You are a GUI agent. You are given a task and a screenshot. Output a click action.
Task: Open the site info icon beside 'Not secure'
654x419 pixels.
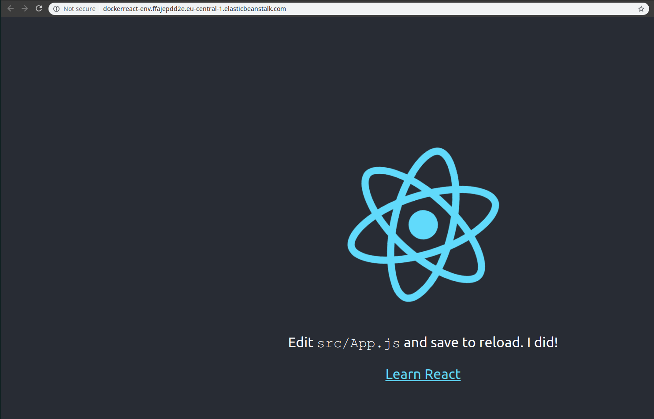[x=56, y=9]
